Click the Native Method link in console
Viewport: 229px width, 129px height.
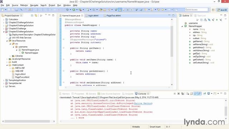143,104
